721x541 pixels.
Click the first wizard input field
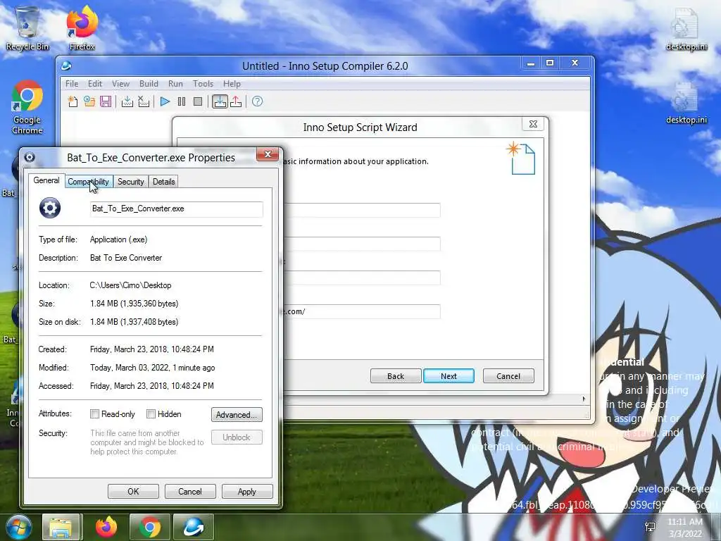[x=362, y=210]
